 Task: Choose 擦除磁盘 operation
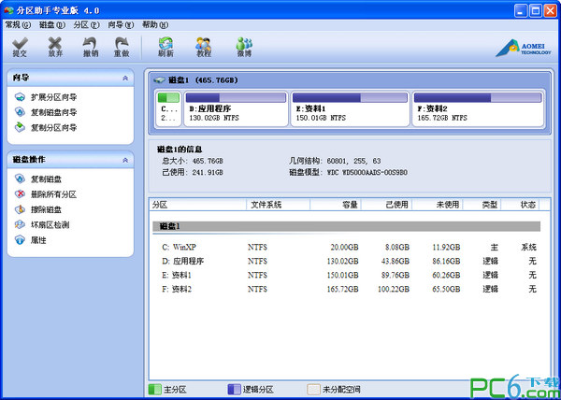tap(46, 210)
